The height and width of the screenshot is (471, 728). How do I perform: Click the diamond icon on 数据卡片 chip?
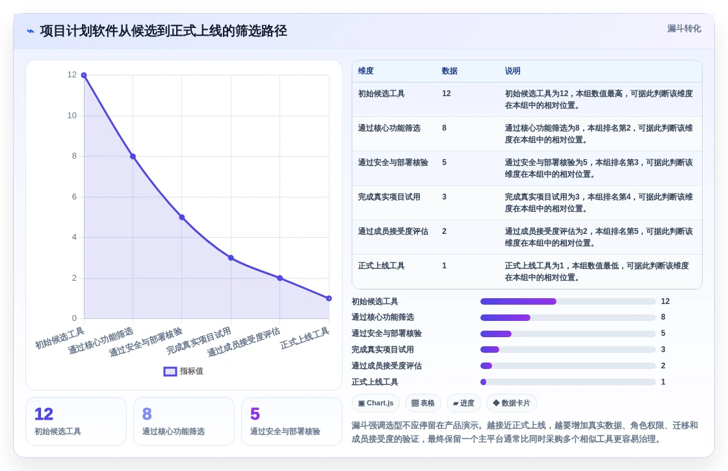(x=496, y=403)
